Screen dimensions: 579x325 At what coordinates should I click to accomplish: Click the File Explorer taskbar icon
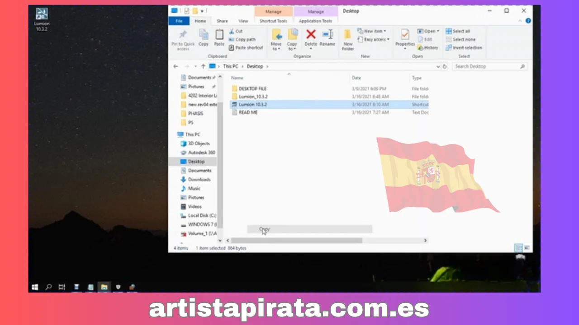coord(104,287)
